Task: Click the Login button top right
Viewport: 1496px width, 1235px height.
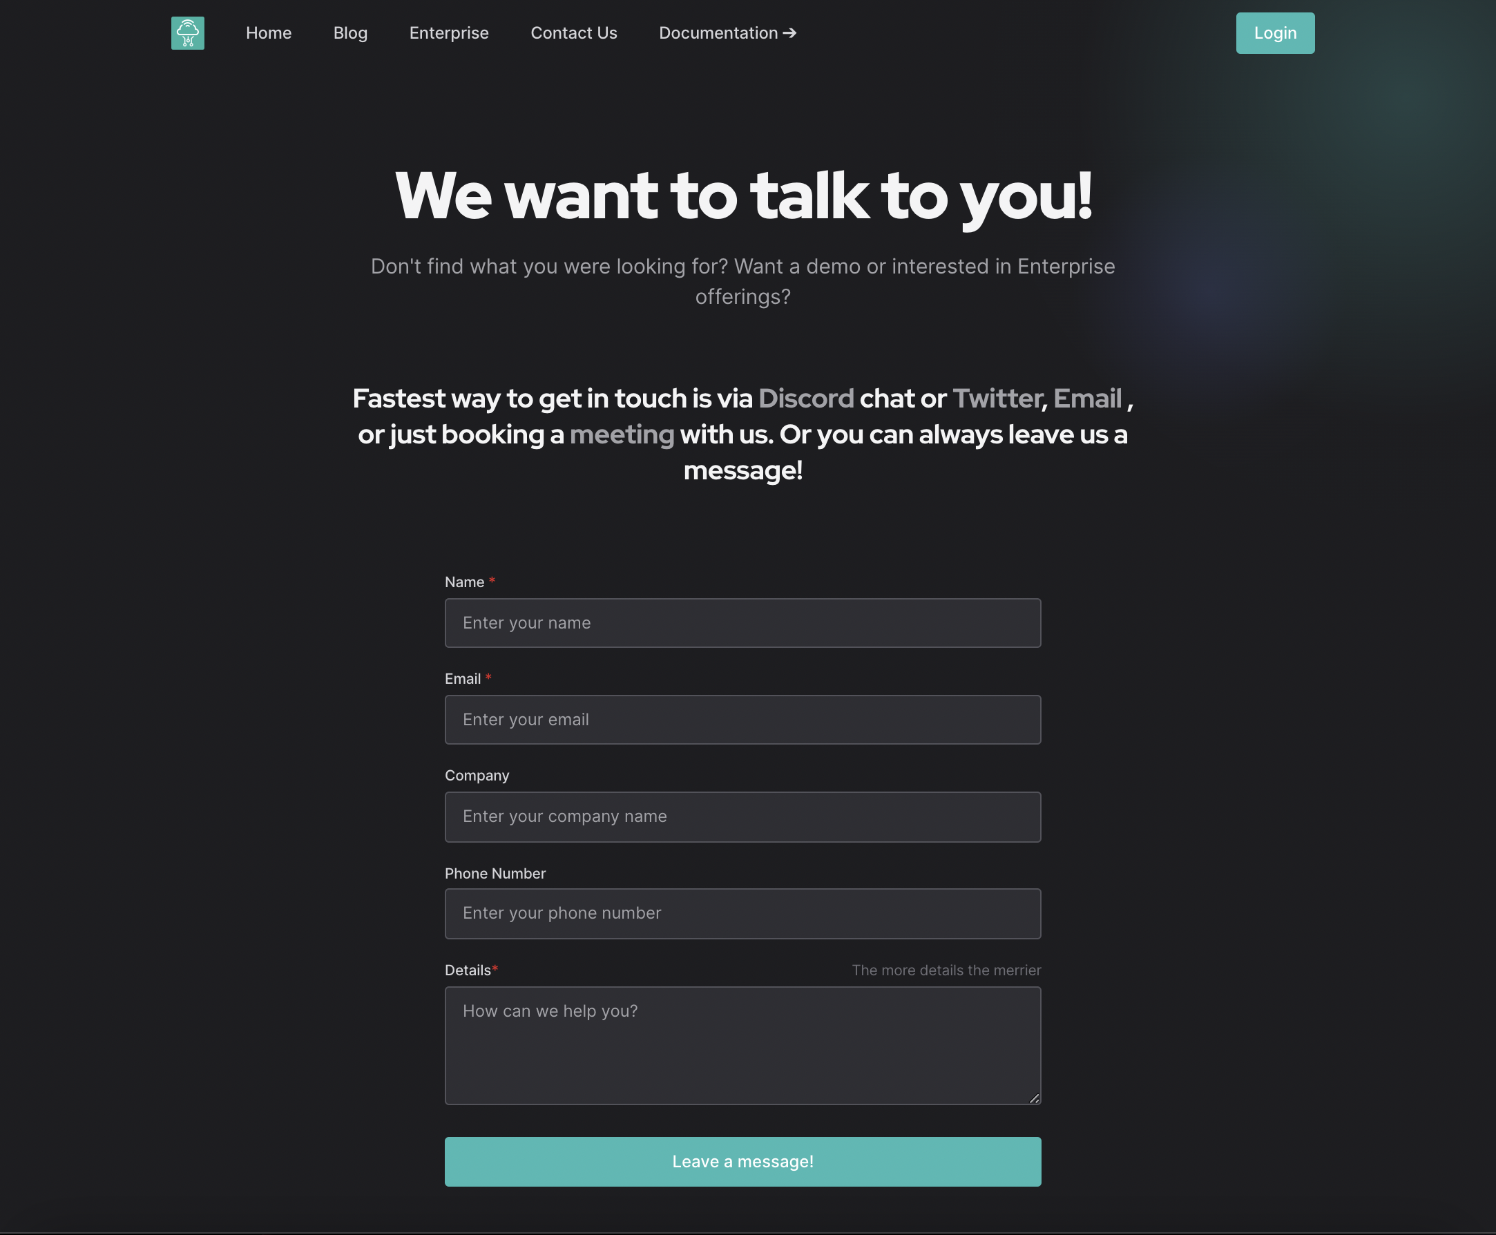Action: pyautogui.click(x=1275, y=32)
